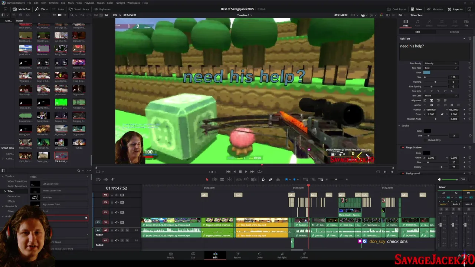Click the blue flag icon
The height and width of the screenshot is (267, 475).
pos(286,179)
